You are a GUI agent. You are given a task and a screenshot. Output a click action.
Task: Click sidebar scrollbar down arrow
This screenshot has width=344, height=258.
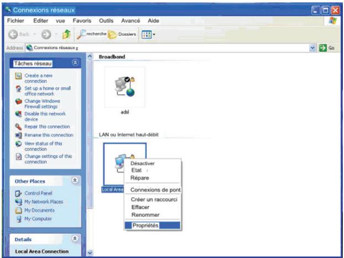pyautogui.click(x=90, y=253)
